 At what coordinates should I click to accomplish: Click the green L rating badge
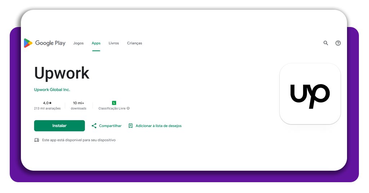coord(114,103)
